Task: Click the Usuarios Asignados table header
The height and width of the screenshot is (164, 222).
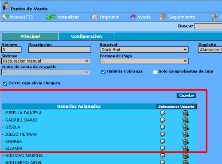Action: pyautogui.click(x=79, y=106)
